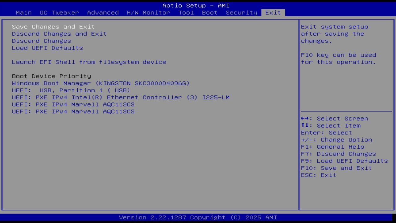
Task: Click the Version 2.22.1287 copyright footer
Action: pos(198,217)
